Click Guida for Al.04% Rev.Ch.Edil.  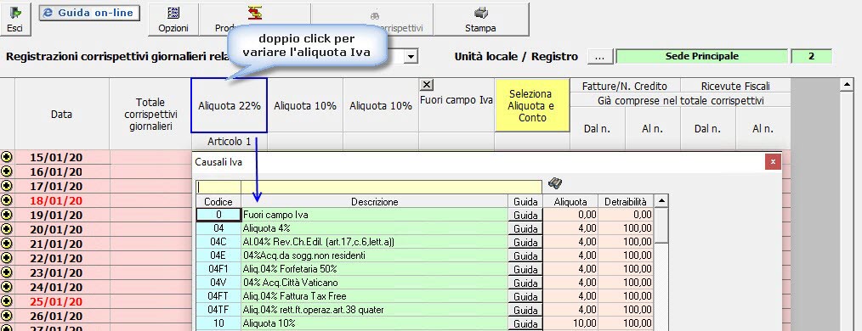[x=525, y=242]
